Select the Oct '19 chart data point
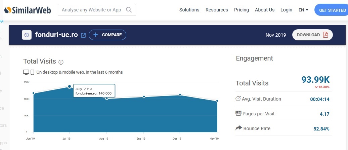 180,95
